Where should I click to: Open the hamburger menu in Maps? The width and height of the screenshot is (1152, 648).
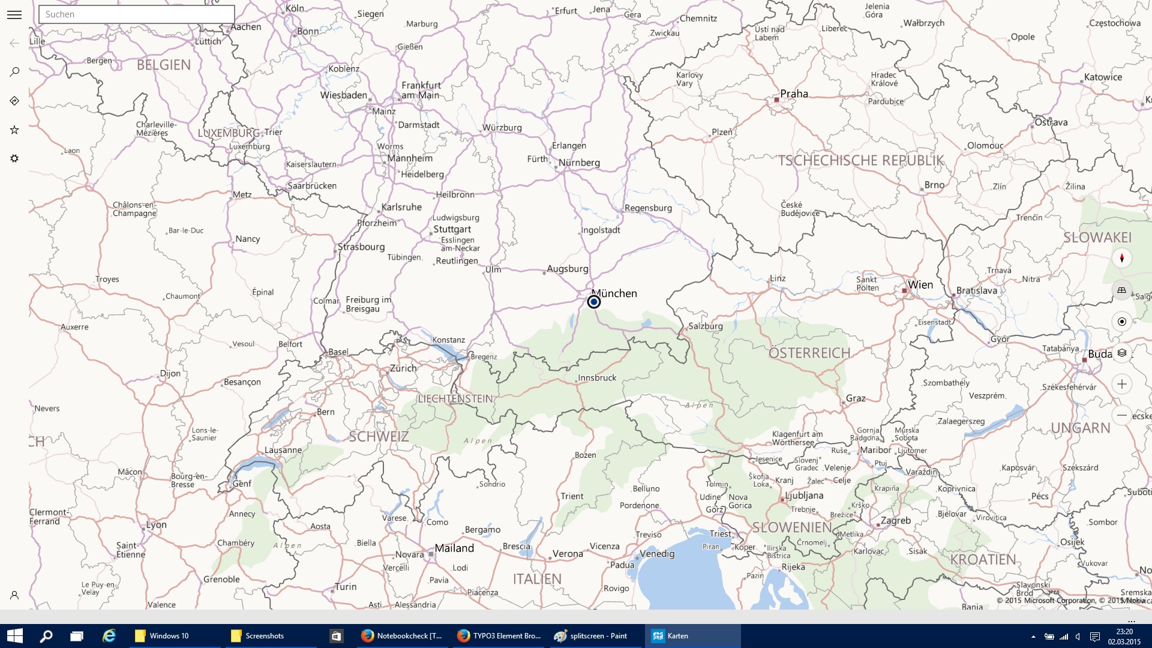pos(14,14)
